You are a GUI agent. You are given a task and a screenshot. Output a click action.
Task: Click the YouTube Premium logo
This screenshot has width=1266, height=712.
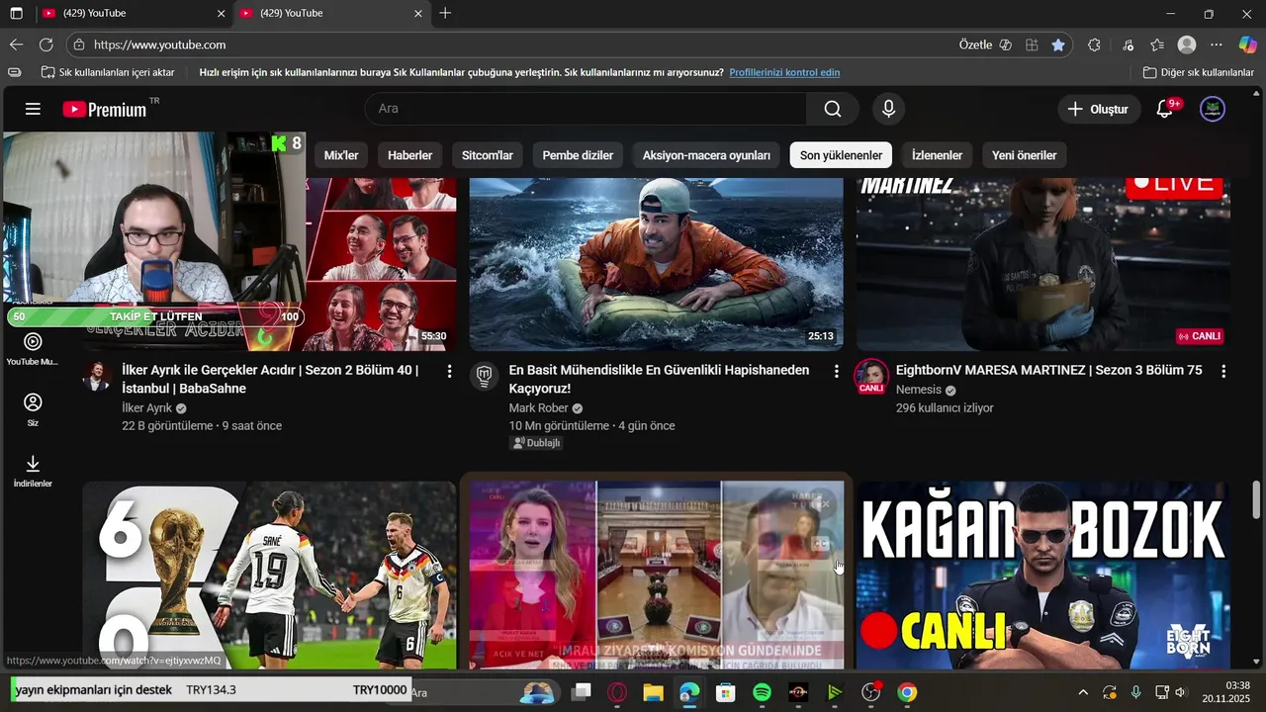pos(105,109)
